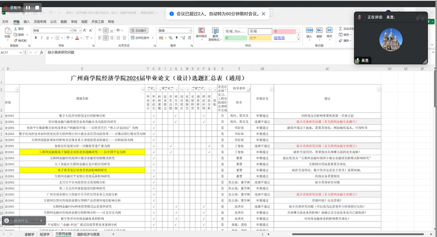Viewport: 437px width, 237px height.
Task: Click the Paste icon in clipboard group
Action: coord(7,33)
